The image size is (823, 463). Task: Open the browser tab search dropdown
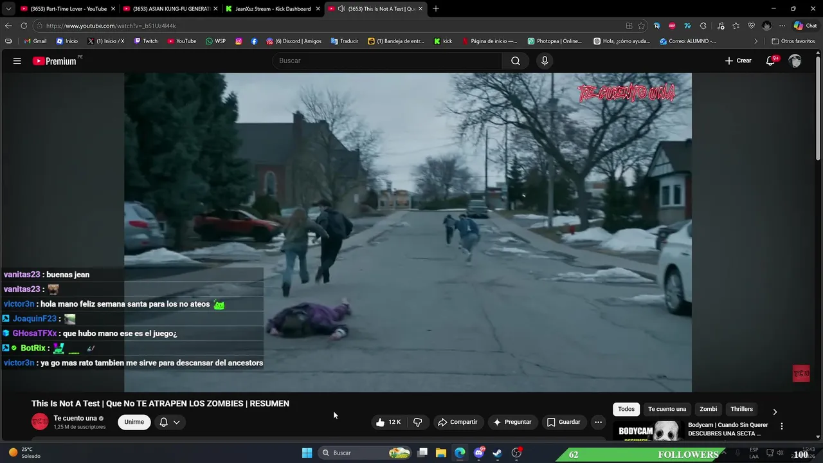pyautogui.click(x=8, y=9)
